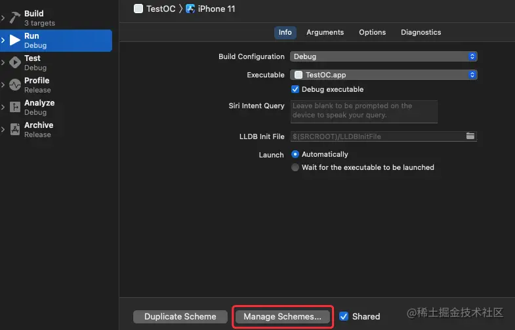515x330 pixels.
Task: Toggle the Debug executable checkbox
Action: (x=295, y=89)
